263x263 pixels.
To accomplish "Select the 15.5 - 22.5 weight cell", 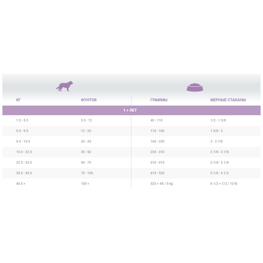I will click(x=24, y=152).
